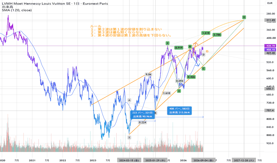277x163 pixels.
Task: Select the 2027-12-28 (火) date marker
Action: point(244,160)
